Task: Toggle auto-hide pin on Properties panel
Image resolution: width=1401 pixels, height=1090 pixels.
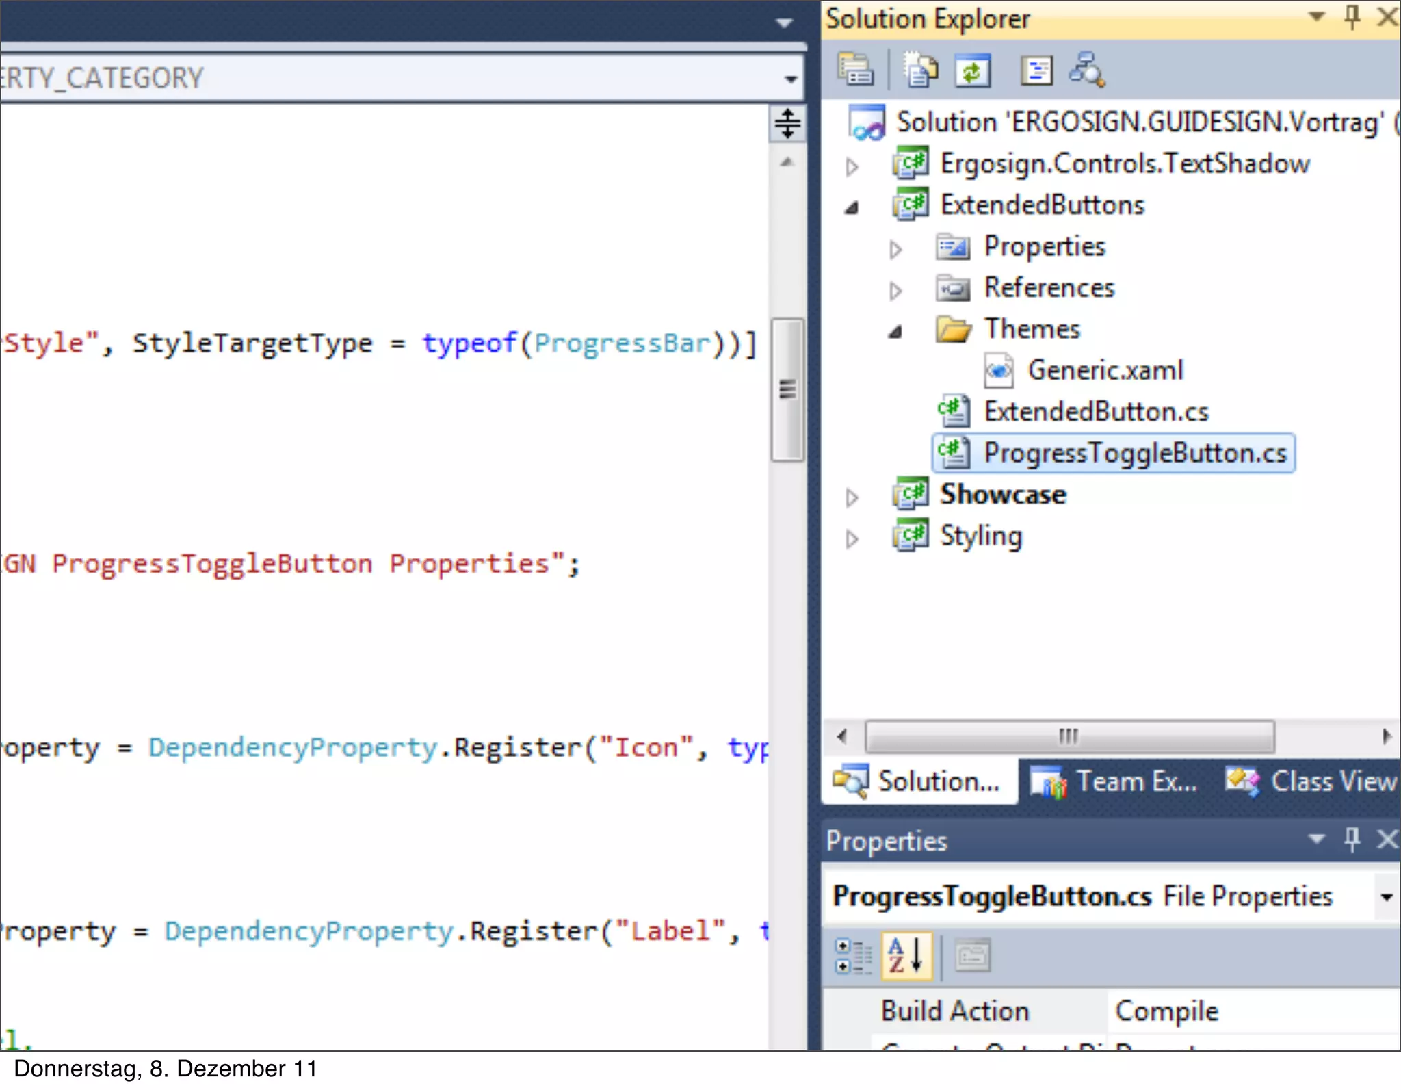Action: 1352,839
